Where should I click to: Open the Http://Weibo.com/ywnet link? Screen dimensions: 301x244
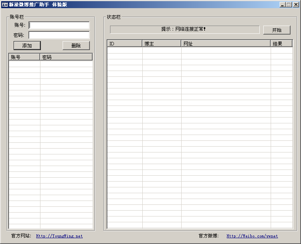coord(252,236)
